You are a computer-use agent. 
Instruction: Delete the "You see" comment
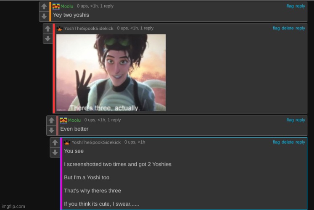click(x=288, y=142)
